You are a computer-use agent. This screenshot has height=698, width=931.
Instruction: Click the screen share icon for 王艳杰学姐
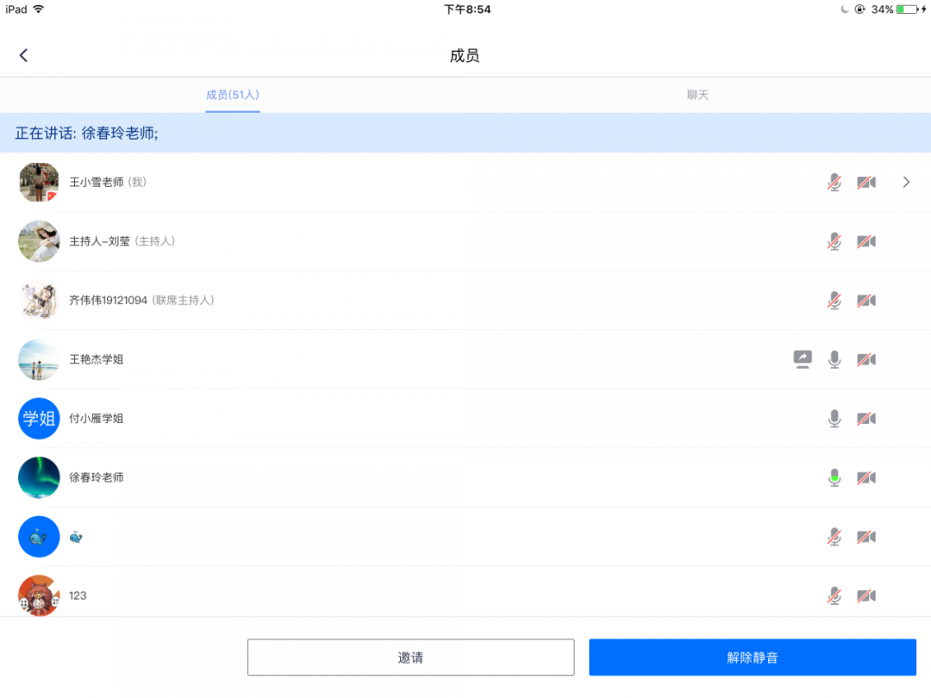tap(803, 359)
